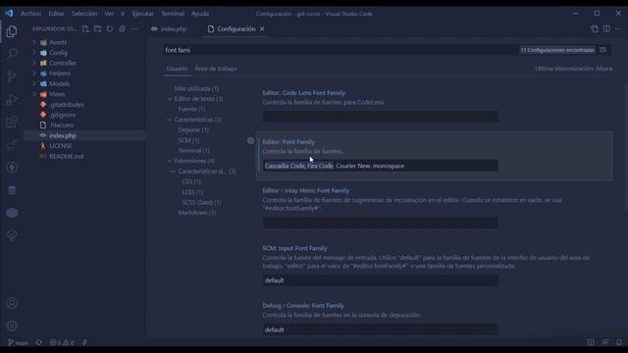
Task: Click the Inlay Hints Font Family input
Action: tap(380, 223)
